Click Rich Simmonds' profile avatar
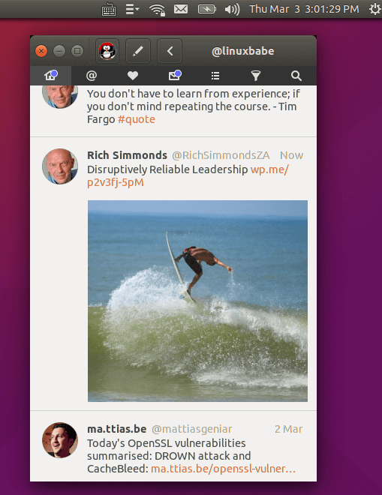This screenshot has width=382, height=495. [x=60, y=166]
